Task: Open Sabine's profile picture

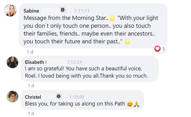Action: point(10,10)
